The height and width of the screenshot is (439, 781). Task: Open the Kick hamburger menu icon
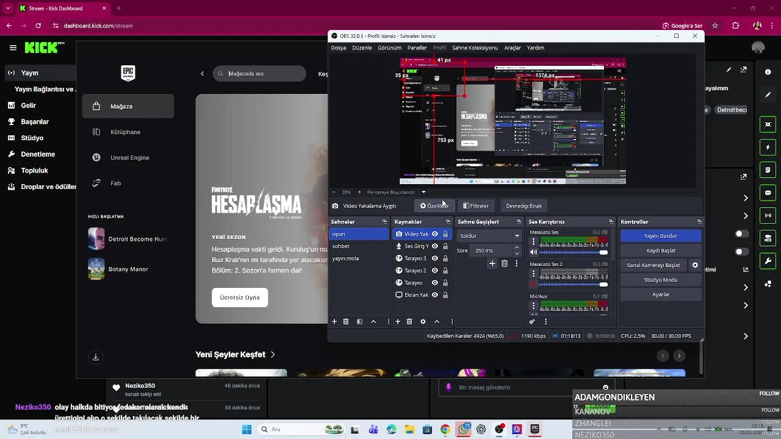point(13,48)
